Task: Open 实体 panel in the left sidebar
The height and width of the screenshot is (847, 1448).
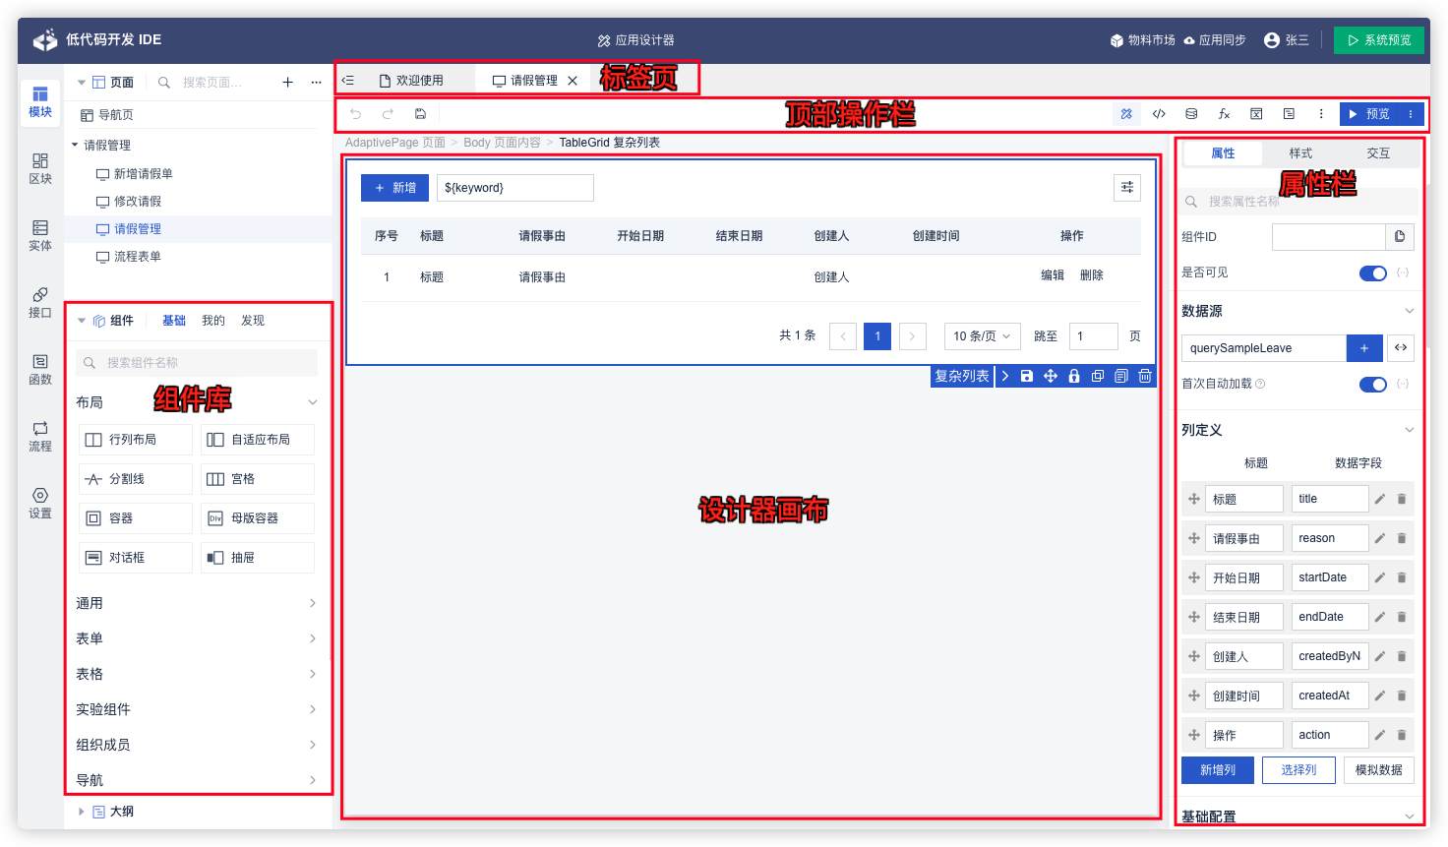Action: point(39,236)
